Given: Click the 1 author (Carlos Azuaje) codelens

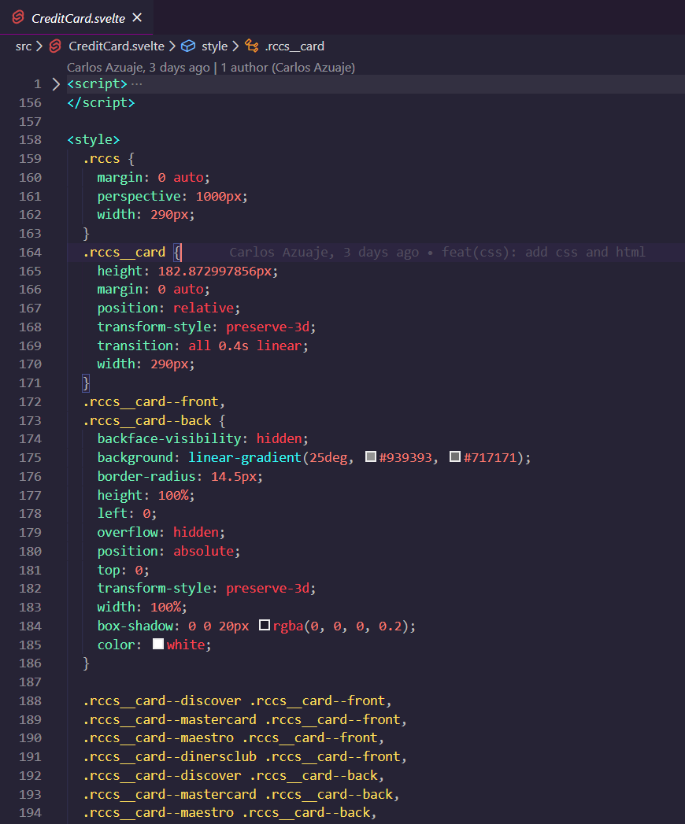Looking at the screenshot, I should point(287,67).
